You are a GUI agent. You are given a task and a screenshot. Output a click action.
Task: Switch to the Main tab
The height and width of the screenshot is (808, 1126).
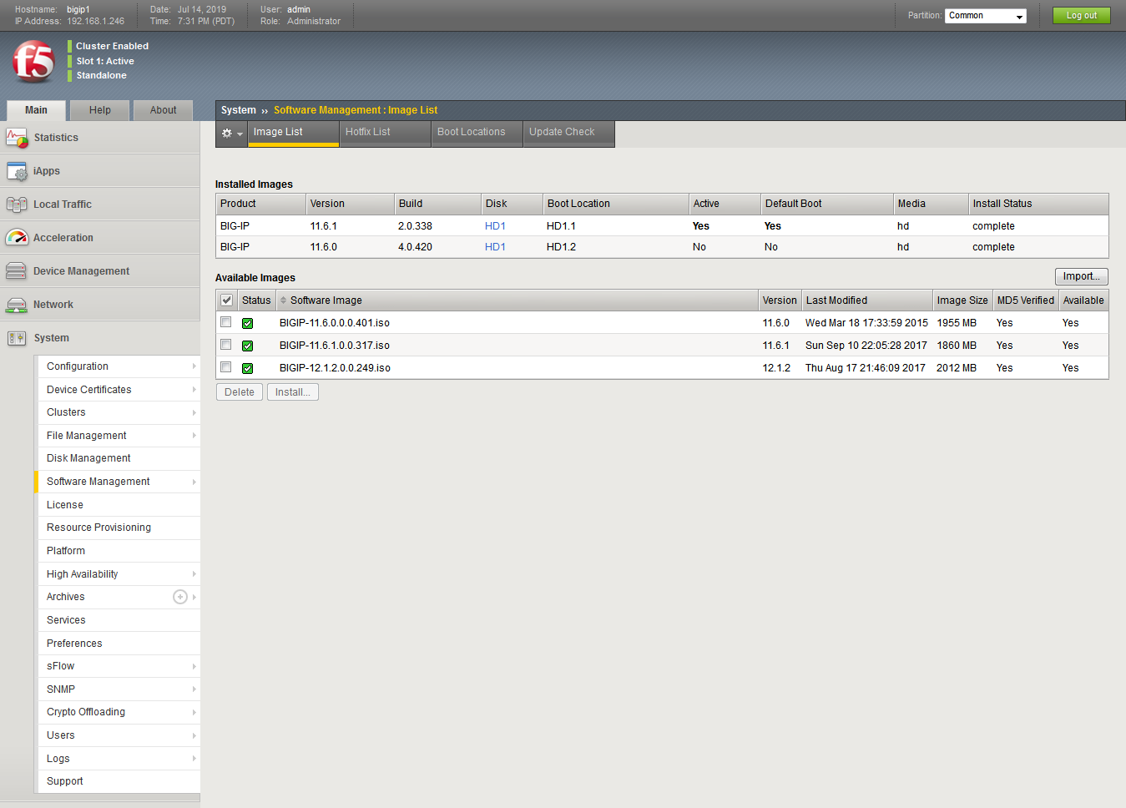[x=36, y=110]
